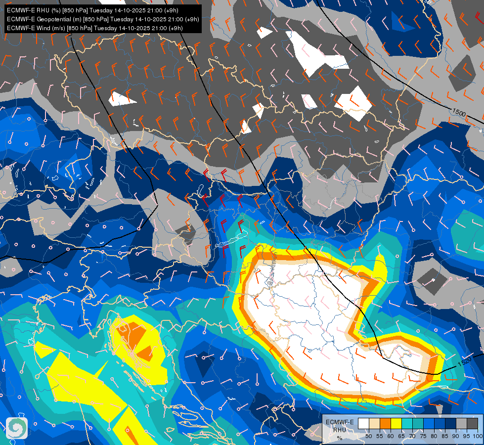Click the legend value 90

[456, 436]
